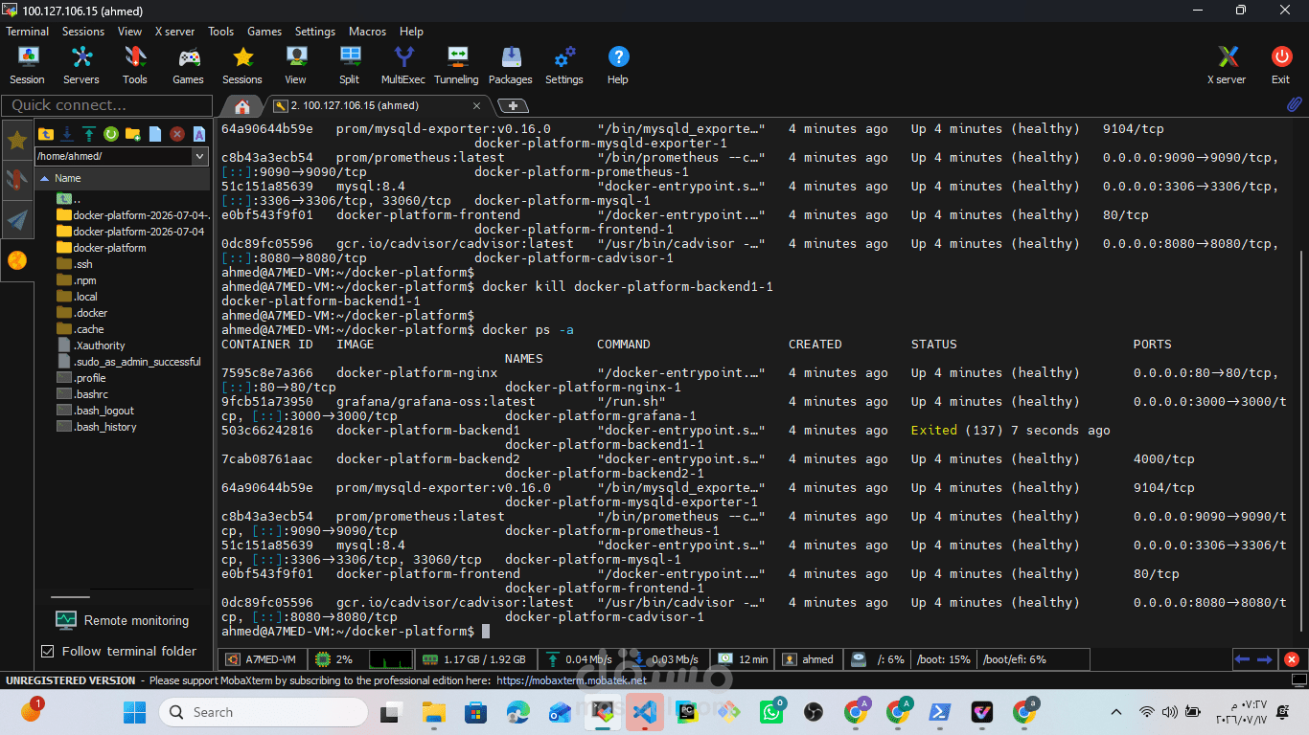The height and width of the screenshot is (735, 1309).
Task: Open the Tools knife sidebar tab
Action: pyautogui.click(x=17, y=180)
